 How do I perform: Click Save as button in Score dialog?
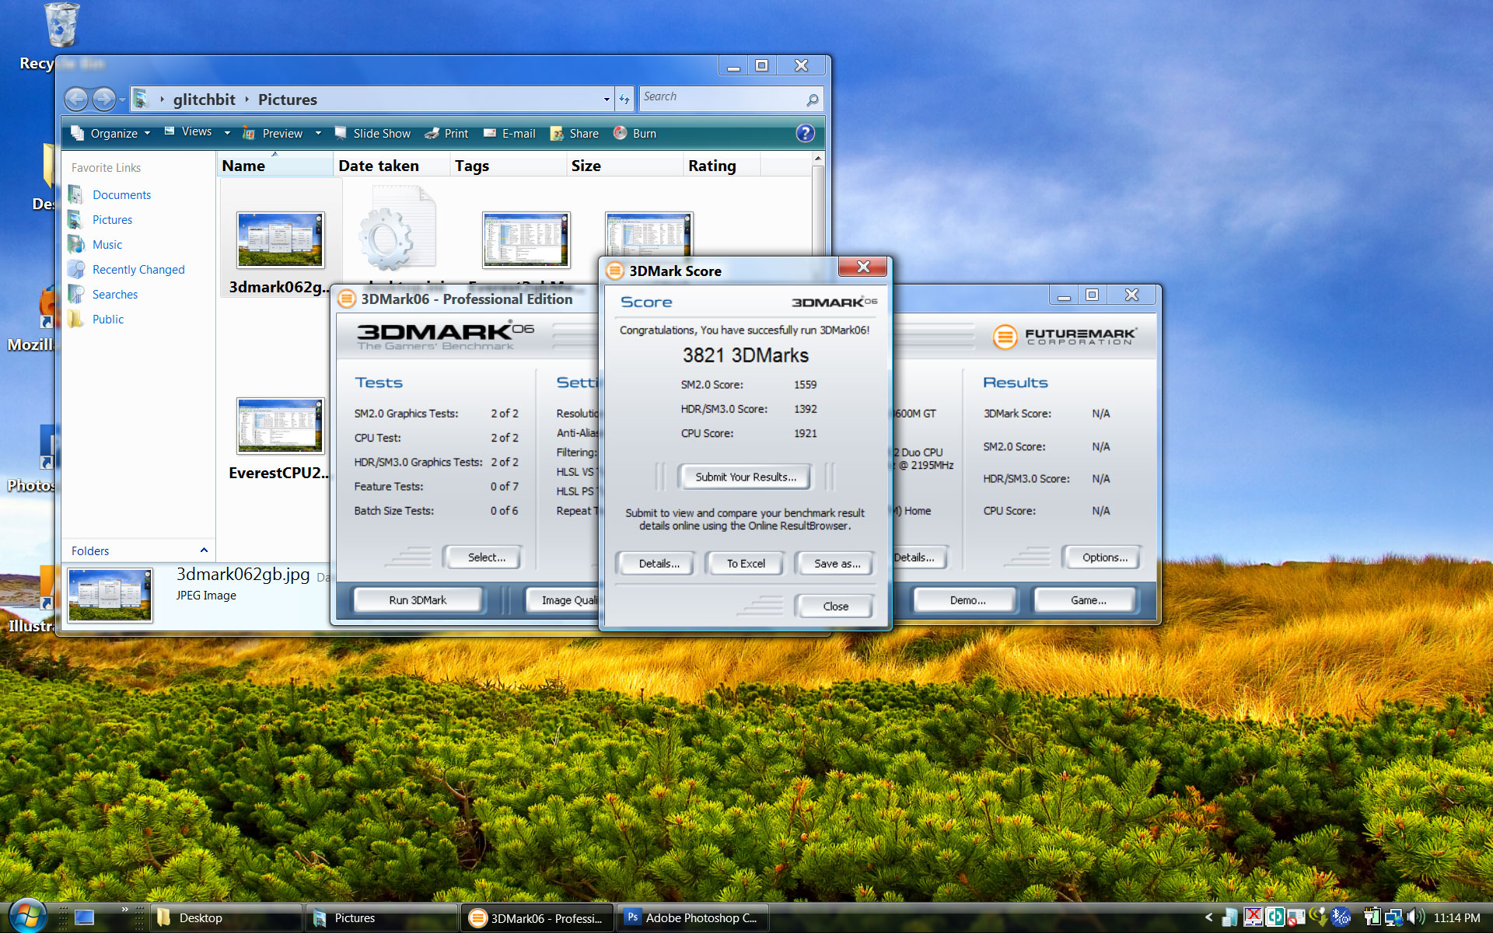click(x=836, y=564)
